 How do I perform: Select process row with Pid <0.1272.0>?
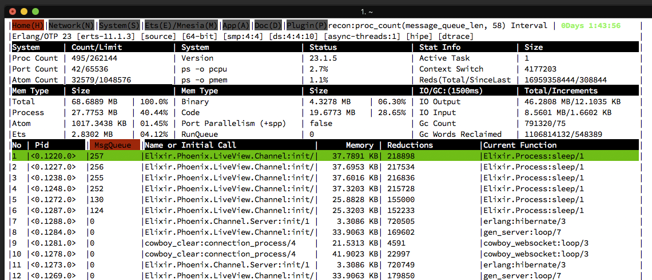[326, 199]
